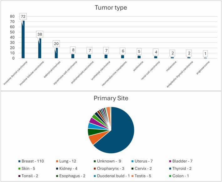Click the Esophagus - 2 legend entry
This screenshot has height=182, width=222.
(x=71, y=176)
